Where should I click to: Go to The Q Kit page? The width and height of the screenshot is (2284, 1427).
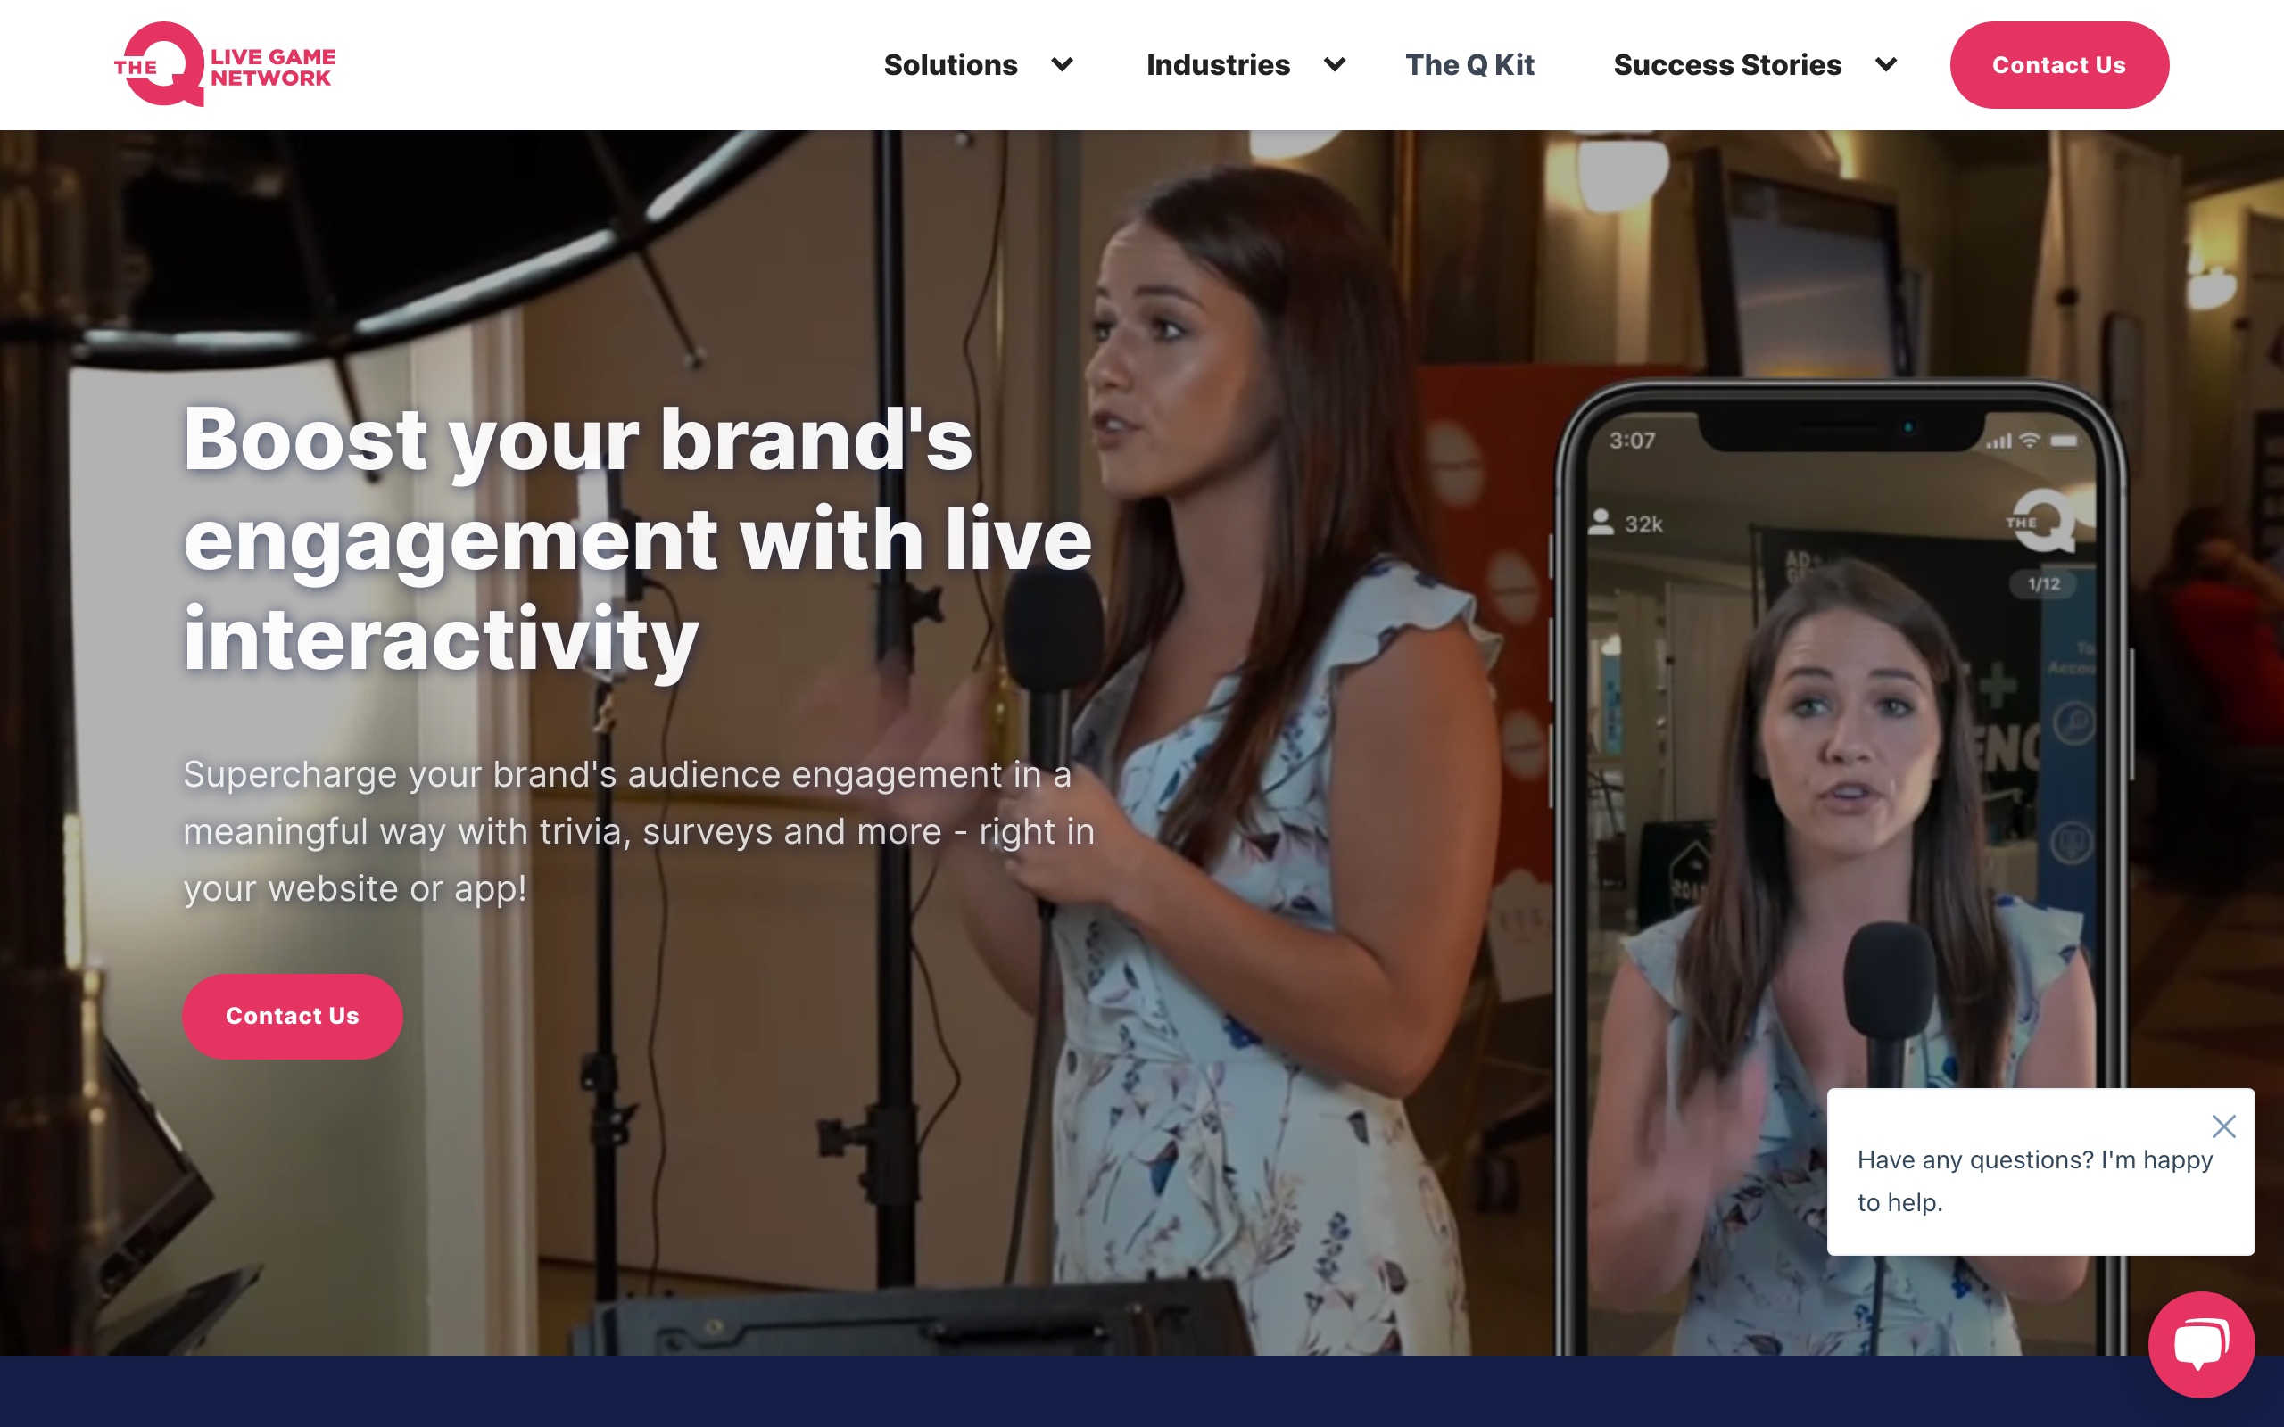point(1469,64)
